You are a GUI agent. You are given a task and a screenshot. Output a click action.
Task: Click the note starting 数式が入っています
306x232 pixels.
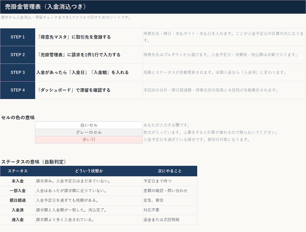click(211, 132)
